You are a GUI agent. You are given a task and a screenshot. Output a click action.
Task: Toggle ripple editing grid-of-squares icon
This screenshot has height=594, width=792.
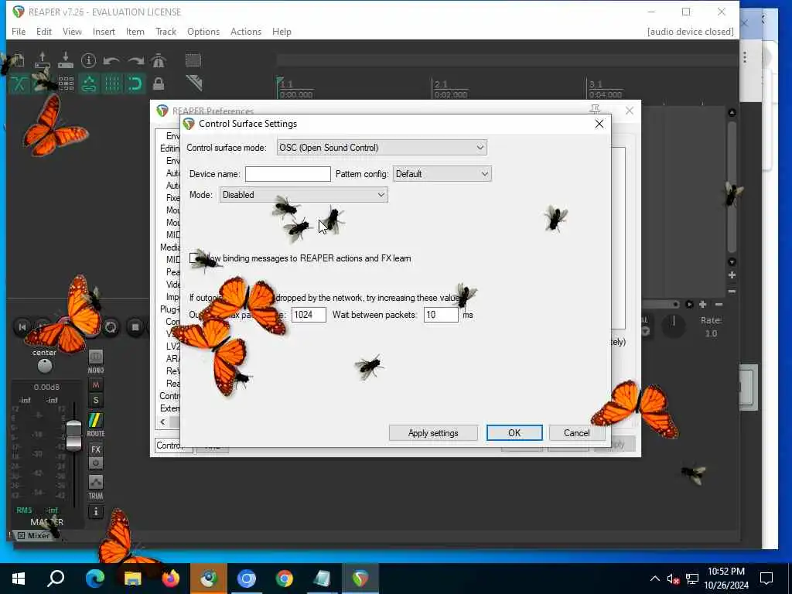click(x=66, y=84)
